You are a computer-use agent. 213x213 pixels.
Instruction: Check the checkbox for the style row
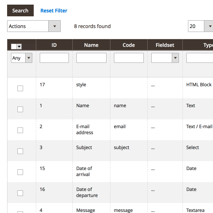click(x=20, y=88)
